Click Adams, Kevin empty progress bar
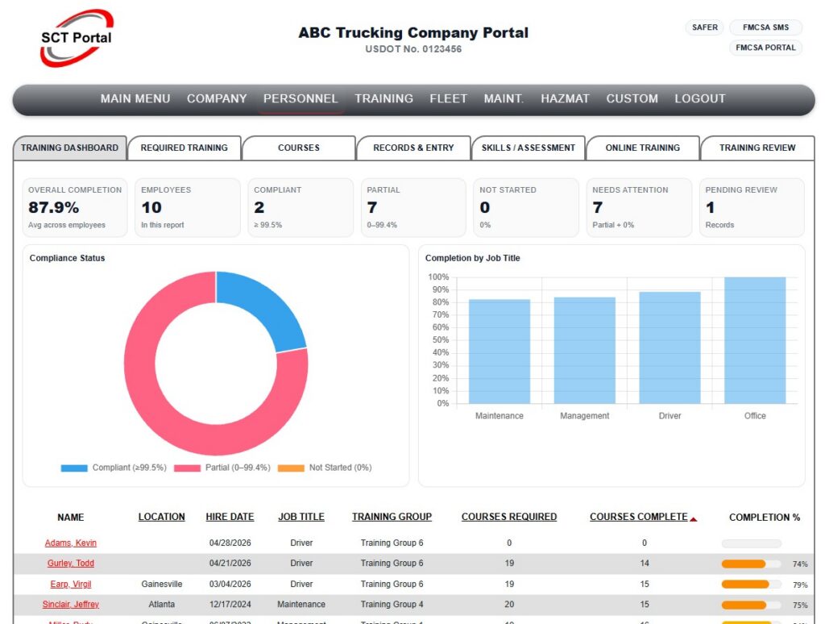Image resolution: width=825 pixels, height=624 pixels. (x=752, y=543)
